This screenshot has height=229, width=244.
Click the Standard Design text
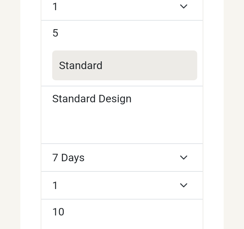pos(92,99)
